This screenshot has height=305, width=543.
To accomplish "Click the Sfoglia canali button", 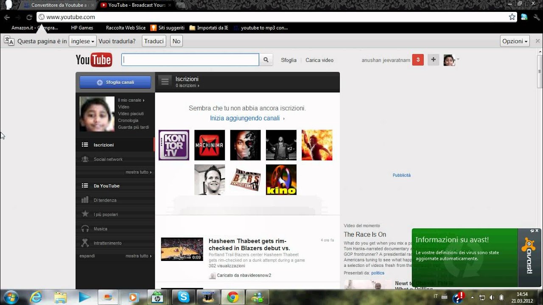I will [x=115, y=82].
